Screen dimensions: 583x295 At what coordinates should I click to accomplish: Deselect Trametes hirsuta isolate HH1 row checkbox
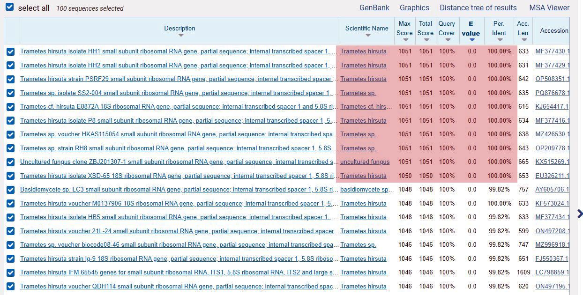(x=11, y=52)
